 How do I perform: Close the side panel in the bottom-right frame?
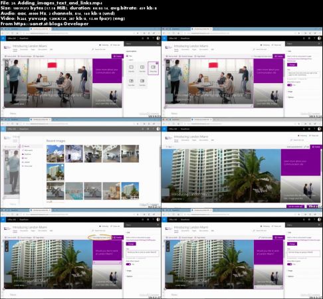tap(319, 225)
